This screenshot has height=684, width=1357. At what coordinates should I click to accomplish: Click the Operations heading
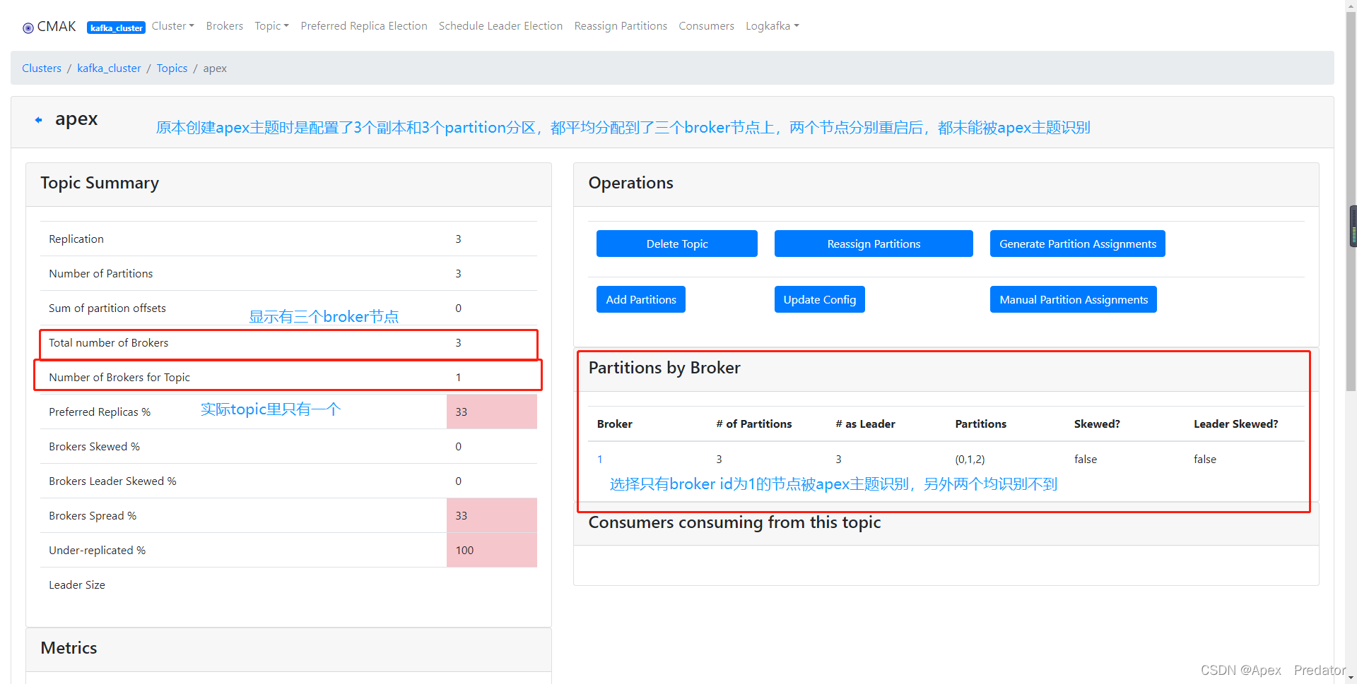[x=630, y=183]
